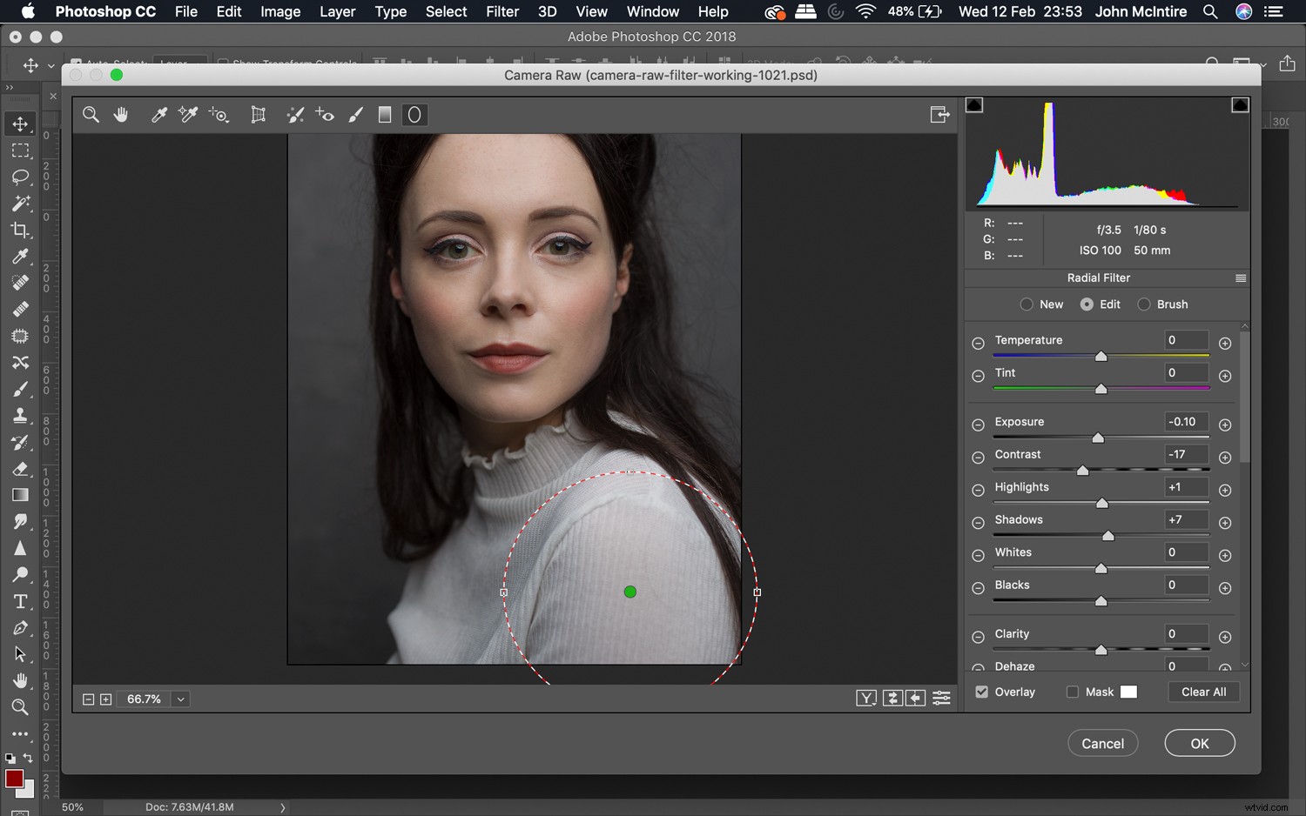
Task: Select the Hand tool
Action: 121,114
